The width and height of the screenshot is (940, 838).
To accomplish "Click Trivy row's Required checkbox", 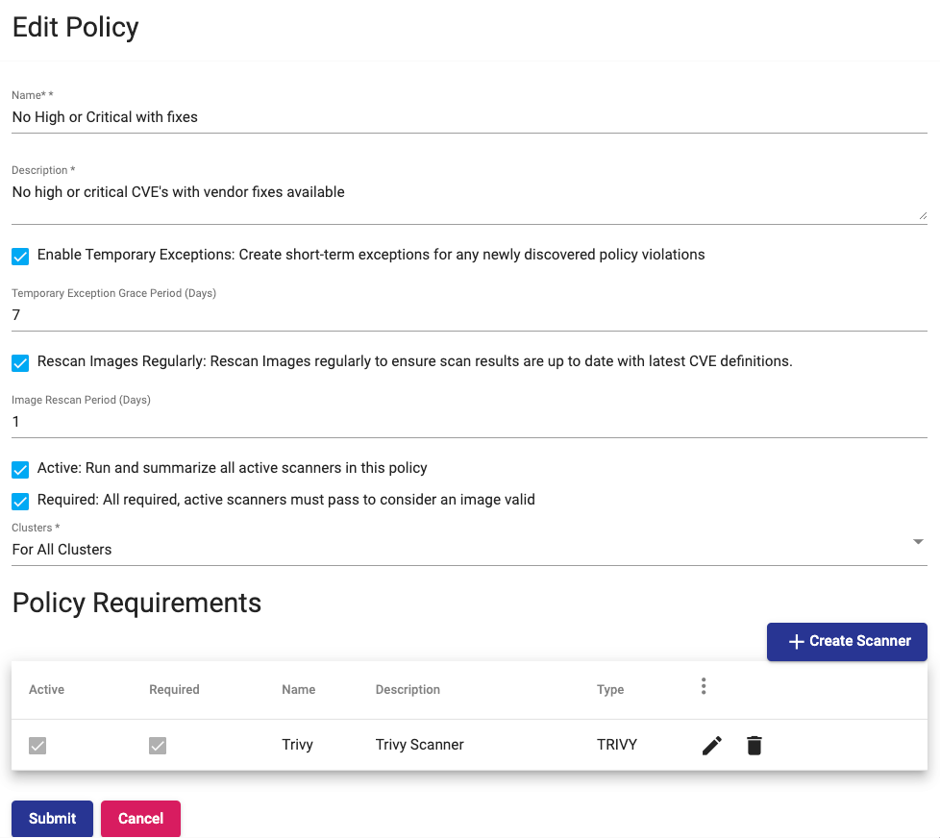I will pos(158,746).
